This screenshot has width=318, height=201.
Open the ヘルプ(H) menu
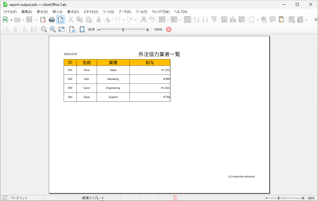point(180,12)
